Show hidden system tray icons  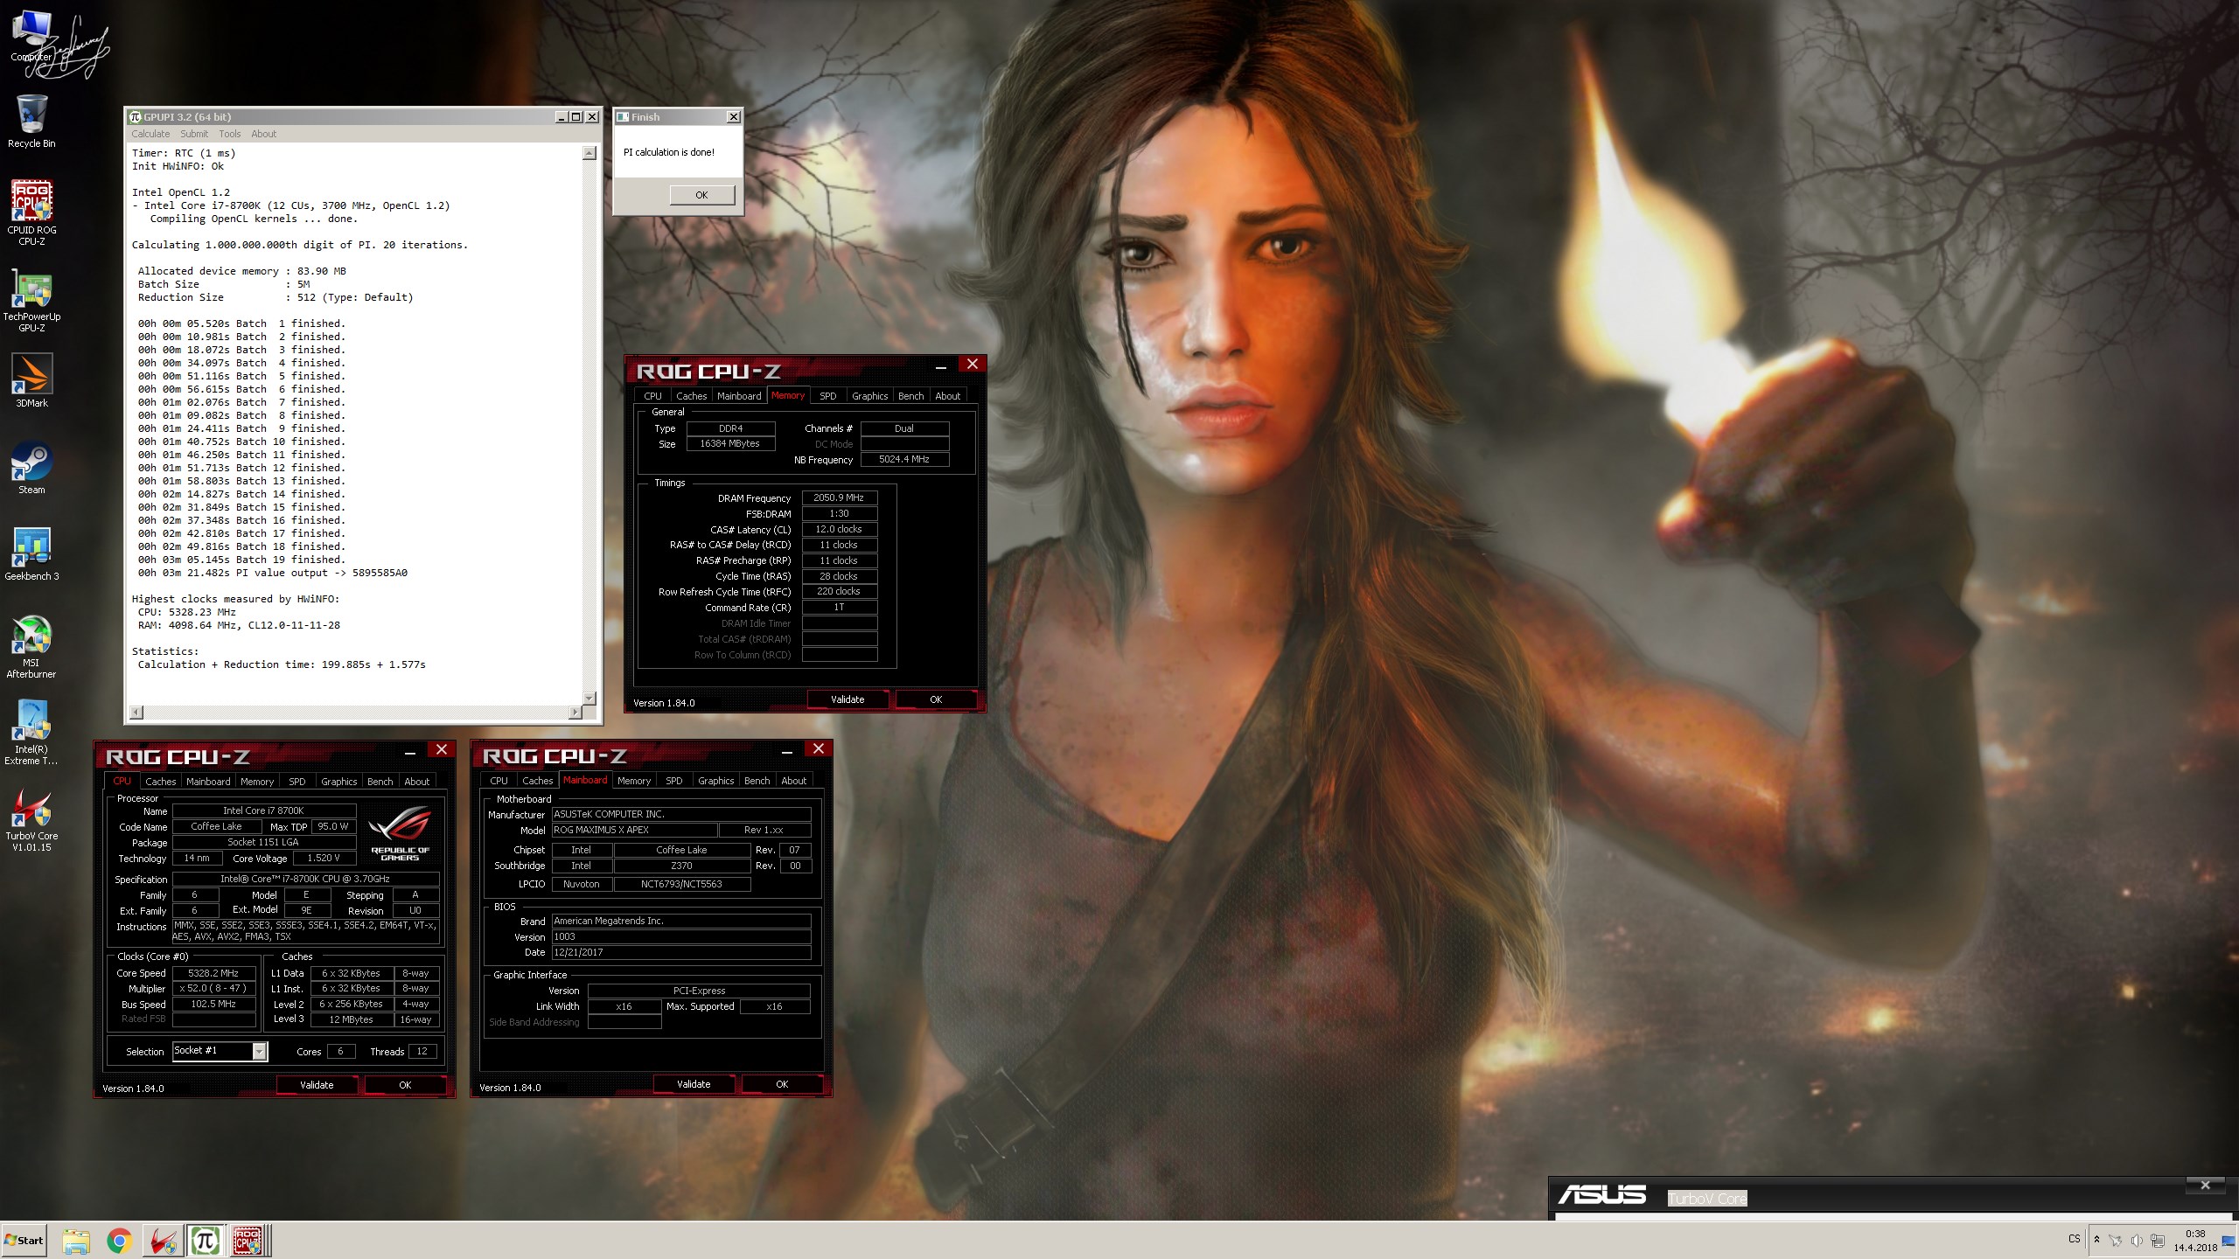tap(2096, 1240)
